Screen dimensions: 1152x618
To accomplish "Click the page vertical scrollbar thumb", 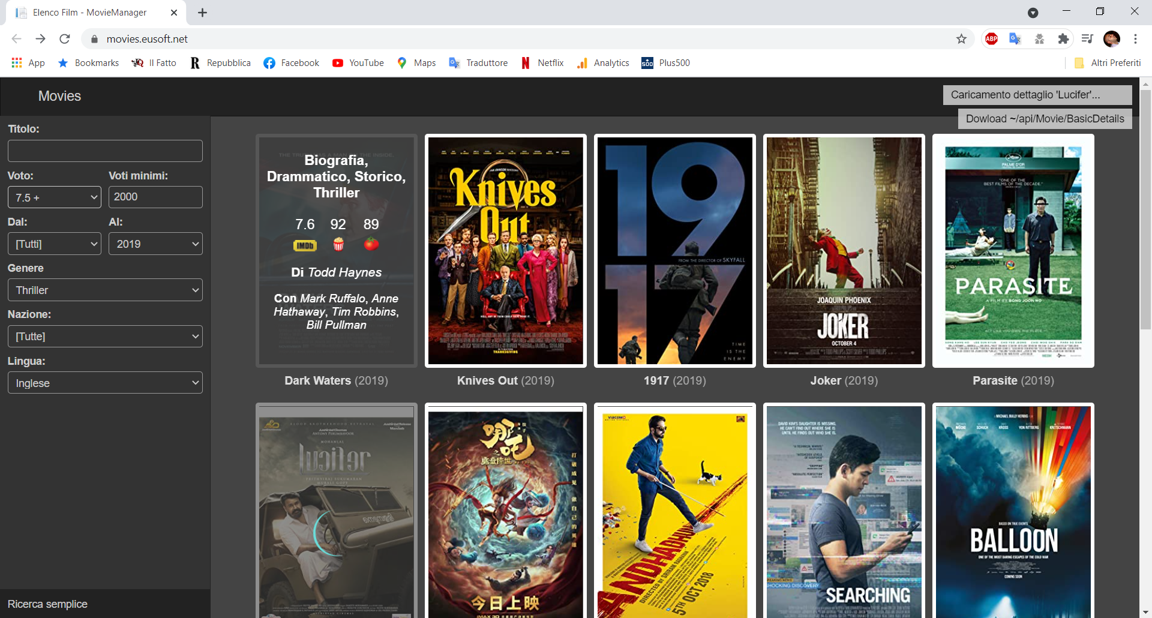I will [x=1146, y=210].
